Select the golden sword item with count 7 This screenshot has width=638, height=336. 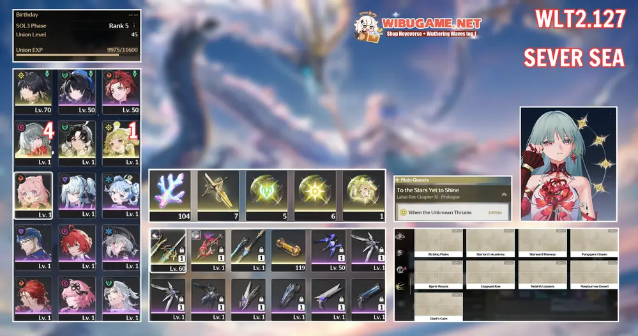pos(218,191)
